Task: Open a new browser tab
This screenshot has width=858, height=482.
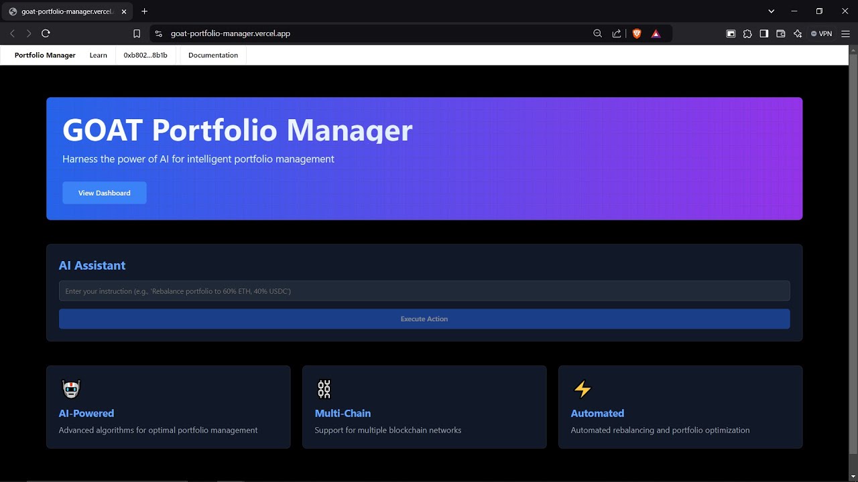Action: pos(144,11)
